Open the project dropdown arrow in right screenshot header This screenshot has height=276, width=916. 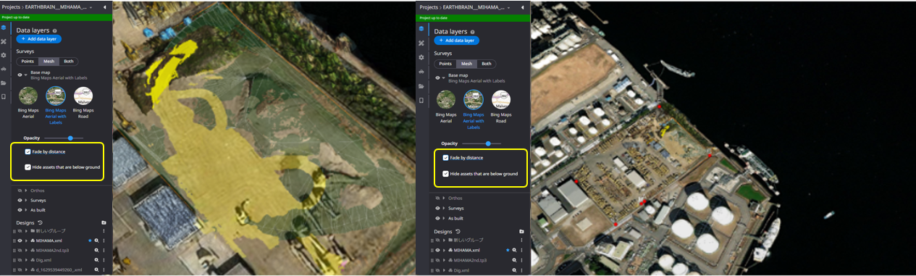(508, 7)
